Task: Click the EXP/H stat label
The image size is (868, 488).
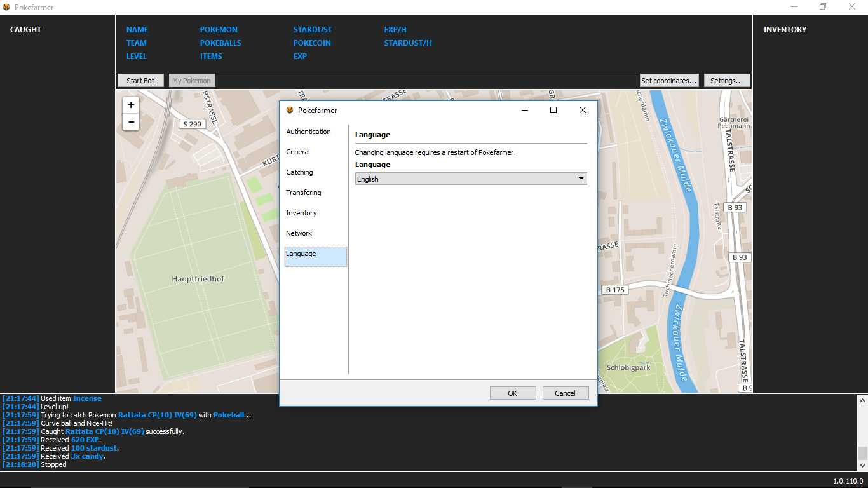Action: [x=395, y=30]
